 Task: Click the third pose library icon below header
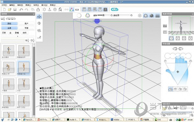coord(13,18)
